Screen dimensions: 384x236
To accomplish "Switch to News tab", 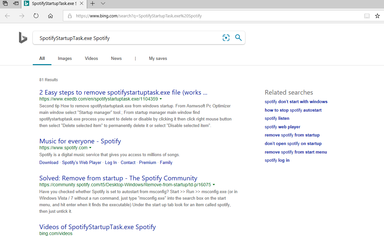I will point(116,59).
